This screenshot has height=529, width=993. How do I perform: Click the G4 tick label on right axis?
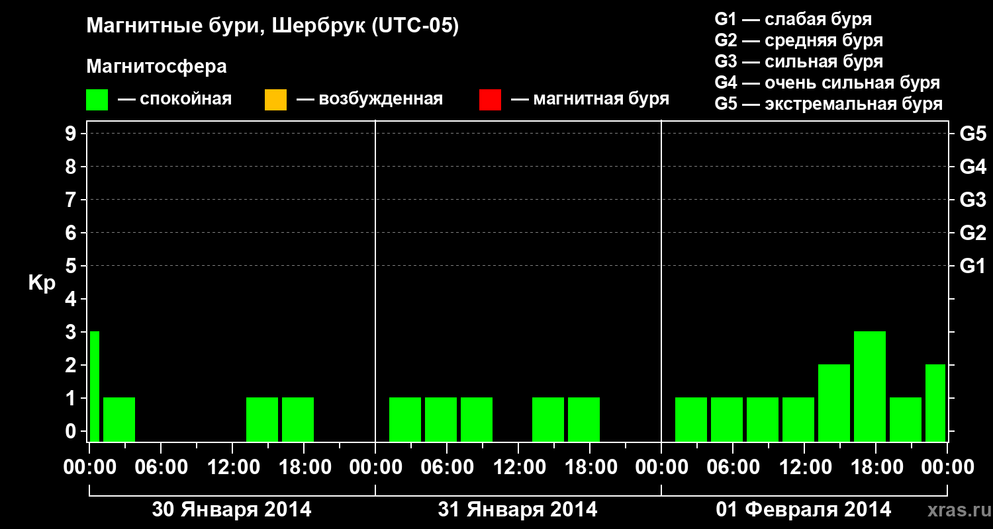(972, 167)
